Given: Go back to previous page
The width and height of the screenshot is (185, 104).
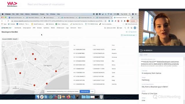Looking at the screenshot, I should [x=2, y=21].
